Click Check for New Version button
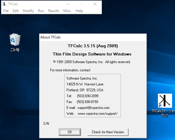Viewport: 175px width, 140px height. (108, 132)
